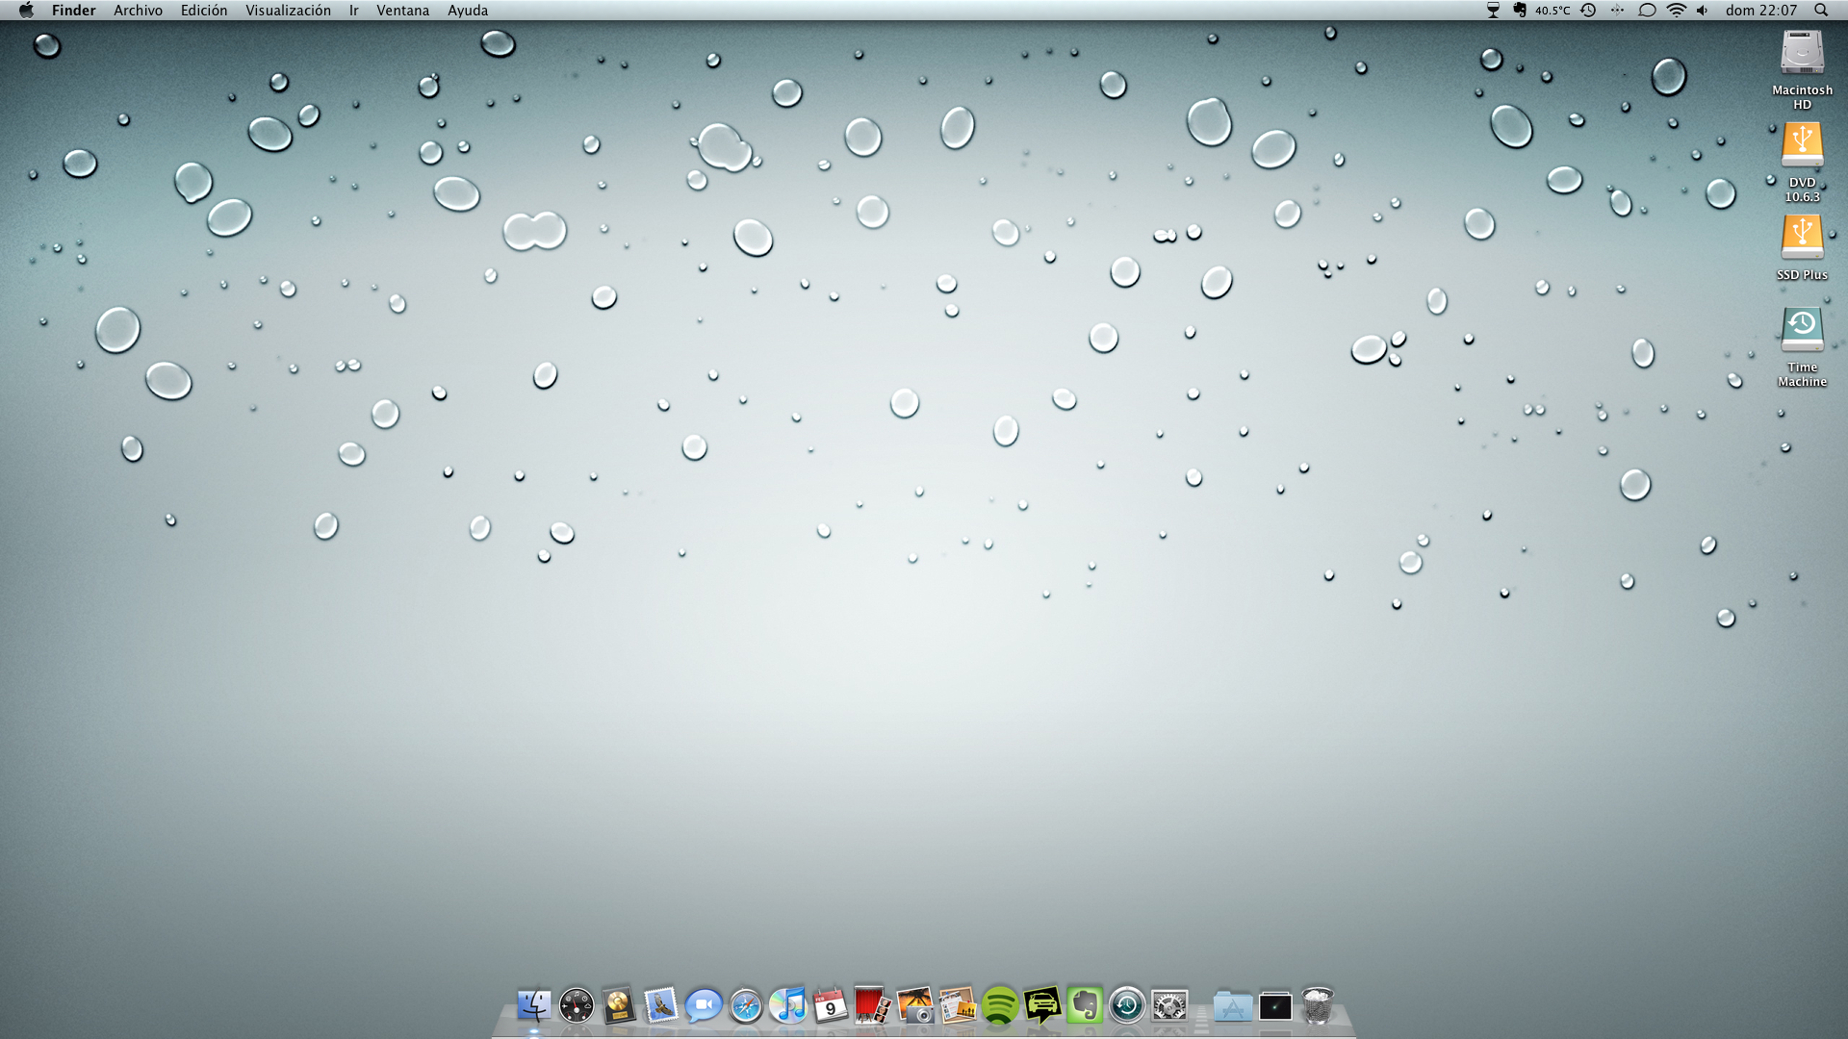Open System Preferences gear in Dock
1848x1039 pixels.
(x=1169, y=1006)
